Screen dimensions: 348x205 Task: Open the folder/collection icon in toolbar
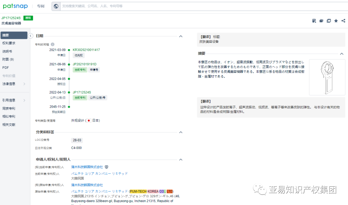[321, 21]
